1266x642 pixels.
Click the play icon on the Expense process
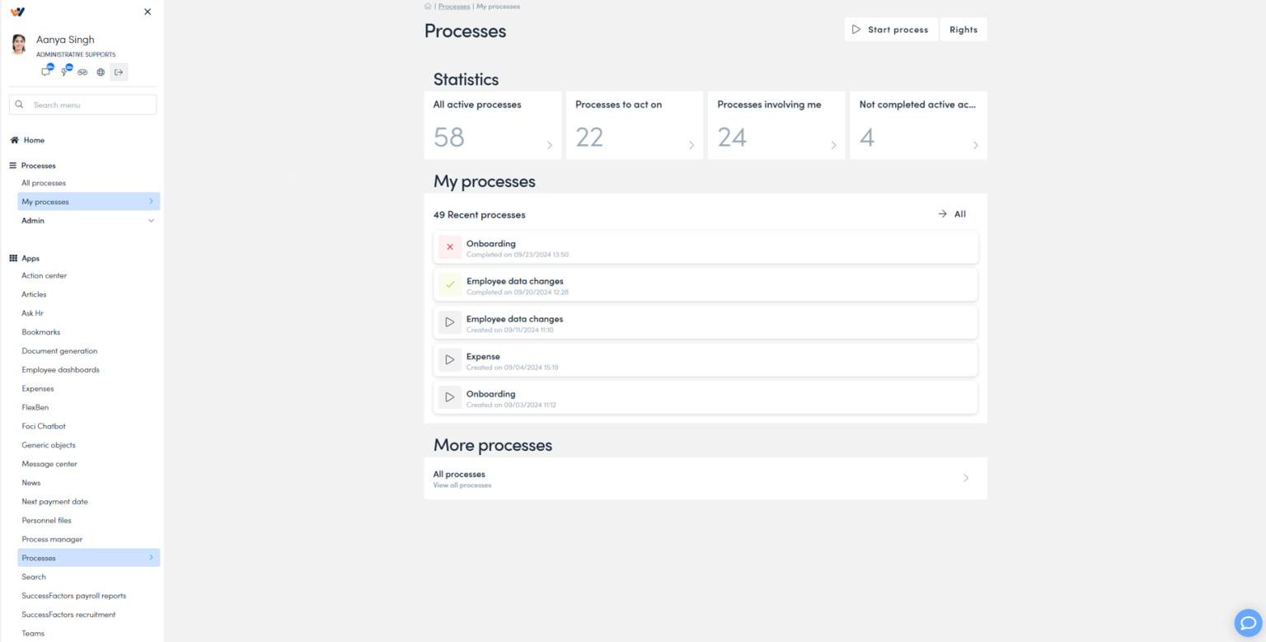(449, 359)
